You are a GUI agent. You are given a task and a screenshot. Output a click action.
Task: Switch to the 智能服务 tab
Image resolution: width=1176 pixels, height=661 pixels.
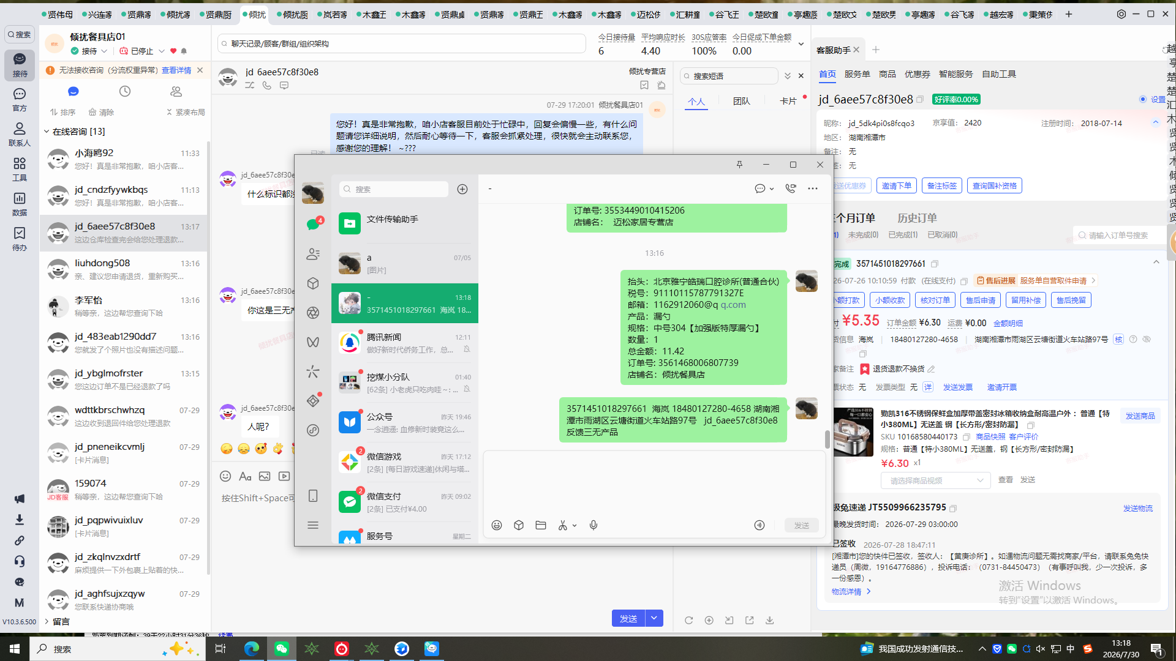coord(956,74)
